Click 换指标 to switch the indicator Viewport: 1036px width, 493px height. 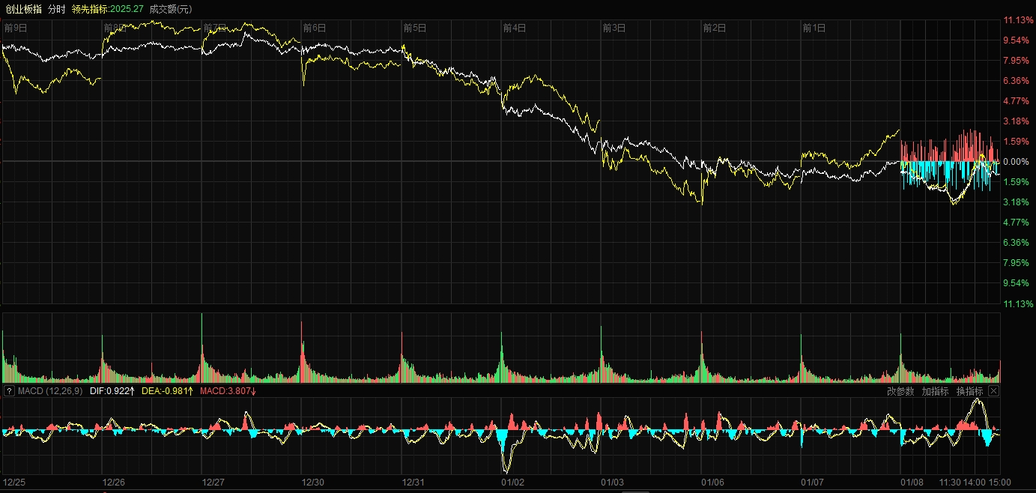969,391
